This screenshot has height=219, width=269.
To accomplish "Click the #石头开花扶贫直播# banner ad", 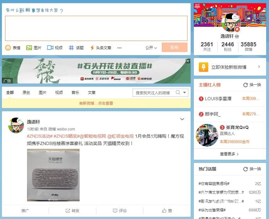I will point(96,71).
